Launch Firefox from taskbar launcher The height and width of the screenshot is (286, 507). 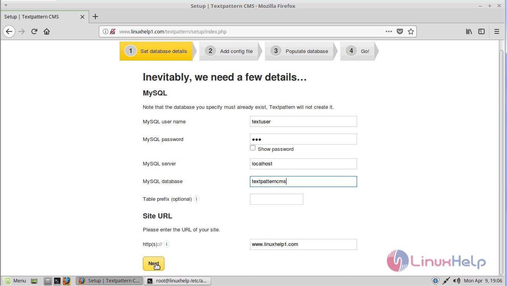[x=67, y=281]
